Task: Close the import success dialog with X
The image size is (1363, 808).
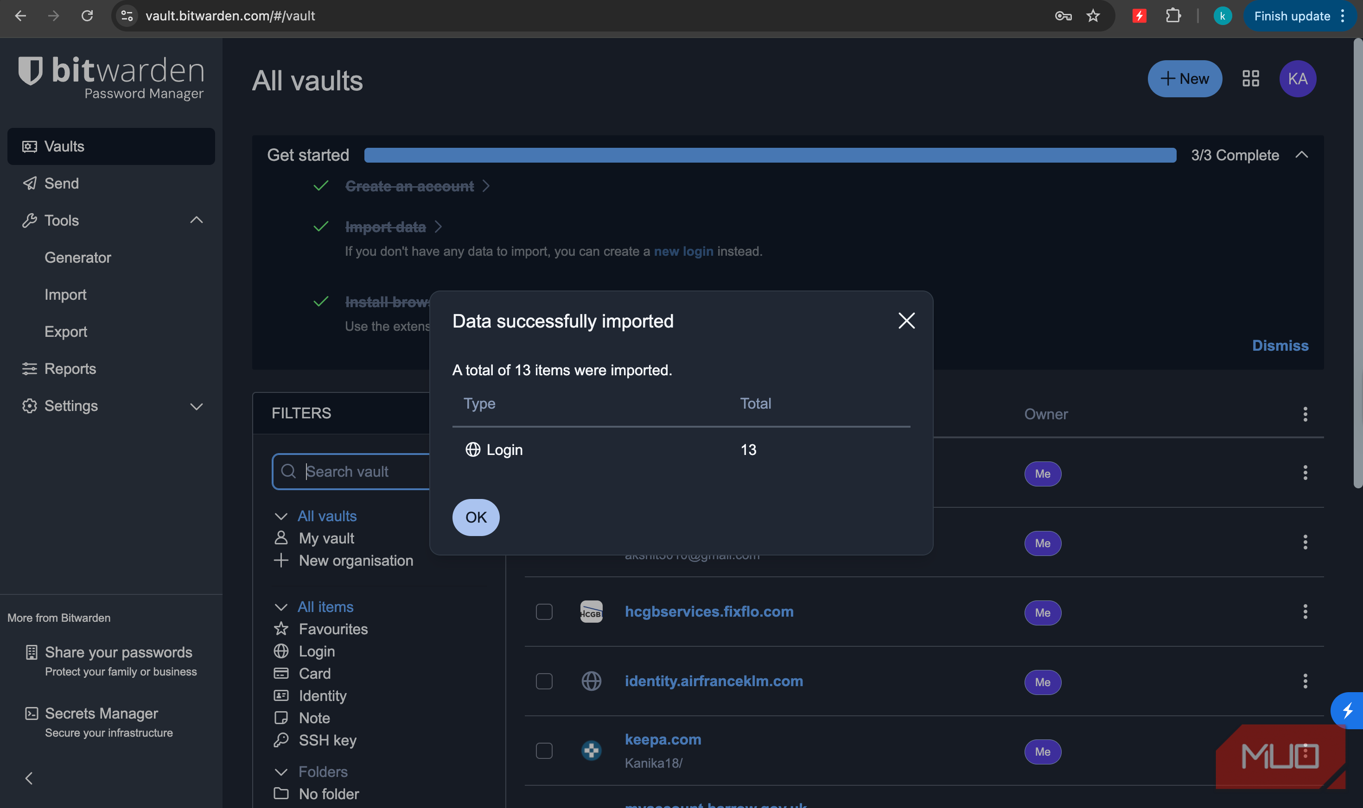Action: click(x=906, y=321)
